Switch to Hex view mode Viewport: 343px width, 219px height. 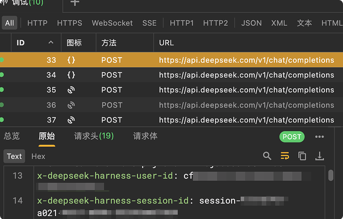click(x=38, y=156)
